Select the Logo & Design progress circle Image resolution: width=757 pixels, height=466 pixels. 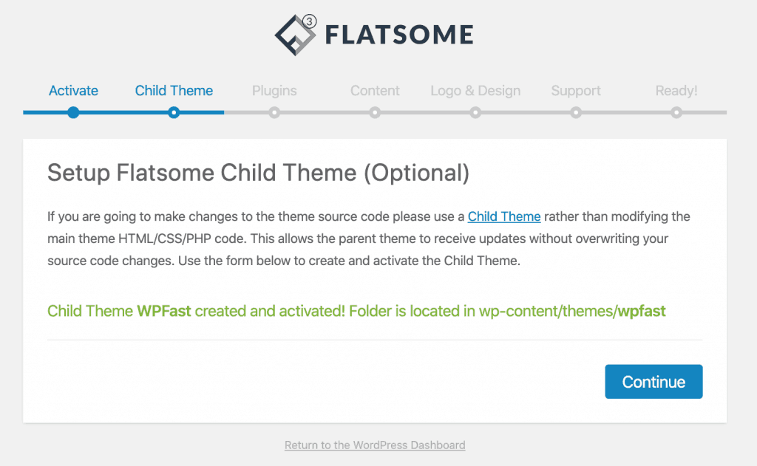coord(475,113)
